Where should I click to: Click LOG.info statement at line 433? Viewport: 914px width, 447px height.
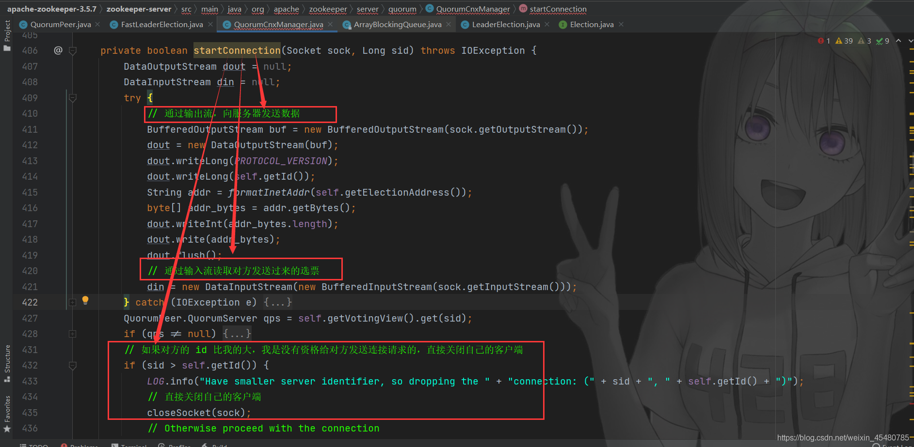[475, 381]
